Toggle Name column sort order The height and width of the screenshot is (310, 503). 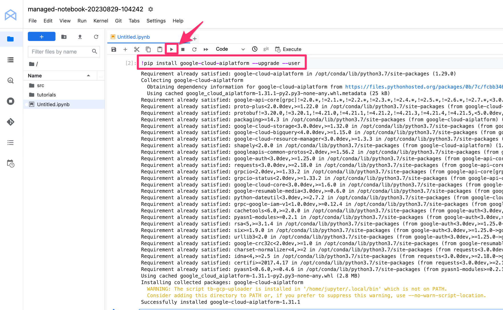(34, 75)
